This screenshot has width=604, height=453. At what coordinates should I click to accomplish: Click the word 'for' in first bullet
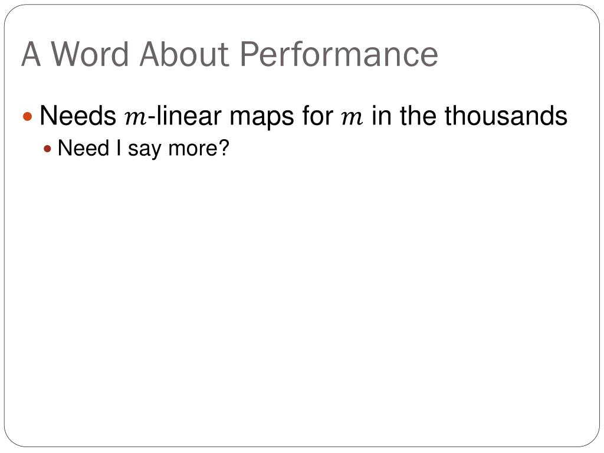pyautogui.click(x=318, y=116)
